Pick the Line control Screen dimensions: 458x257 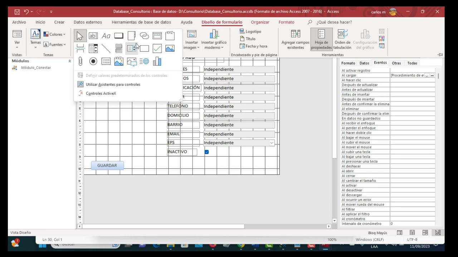point(106,49)
